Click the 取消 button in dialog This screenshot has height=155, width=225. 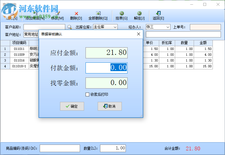[110, 106]
